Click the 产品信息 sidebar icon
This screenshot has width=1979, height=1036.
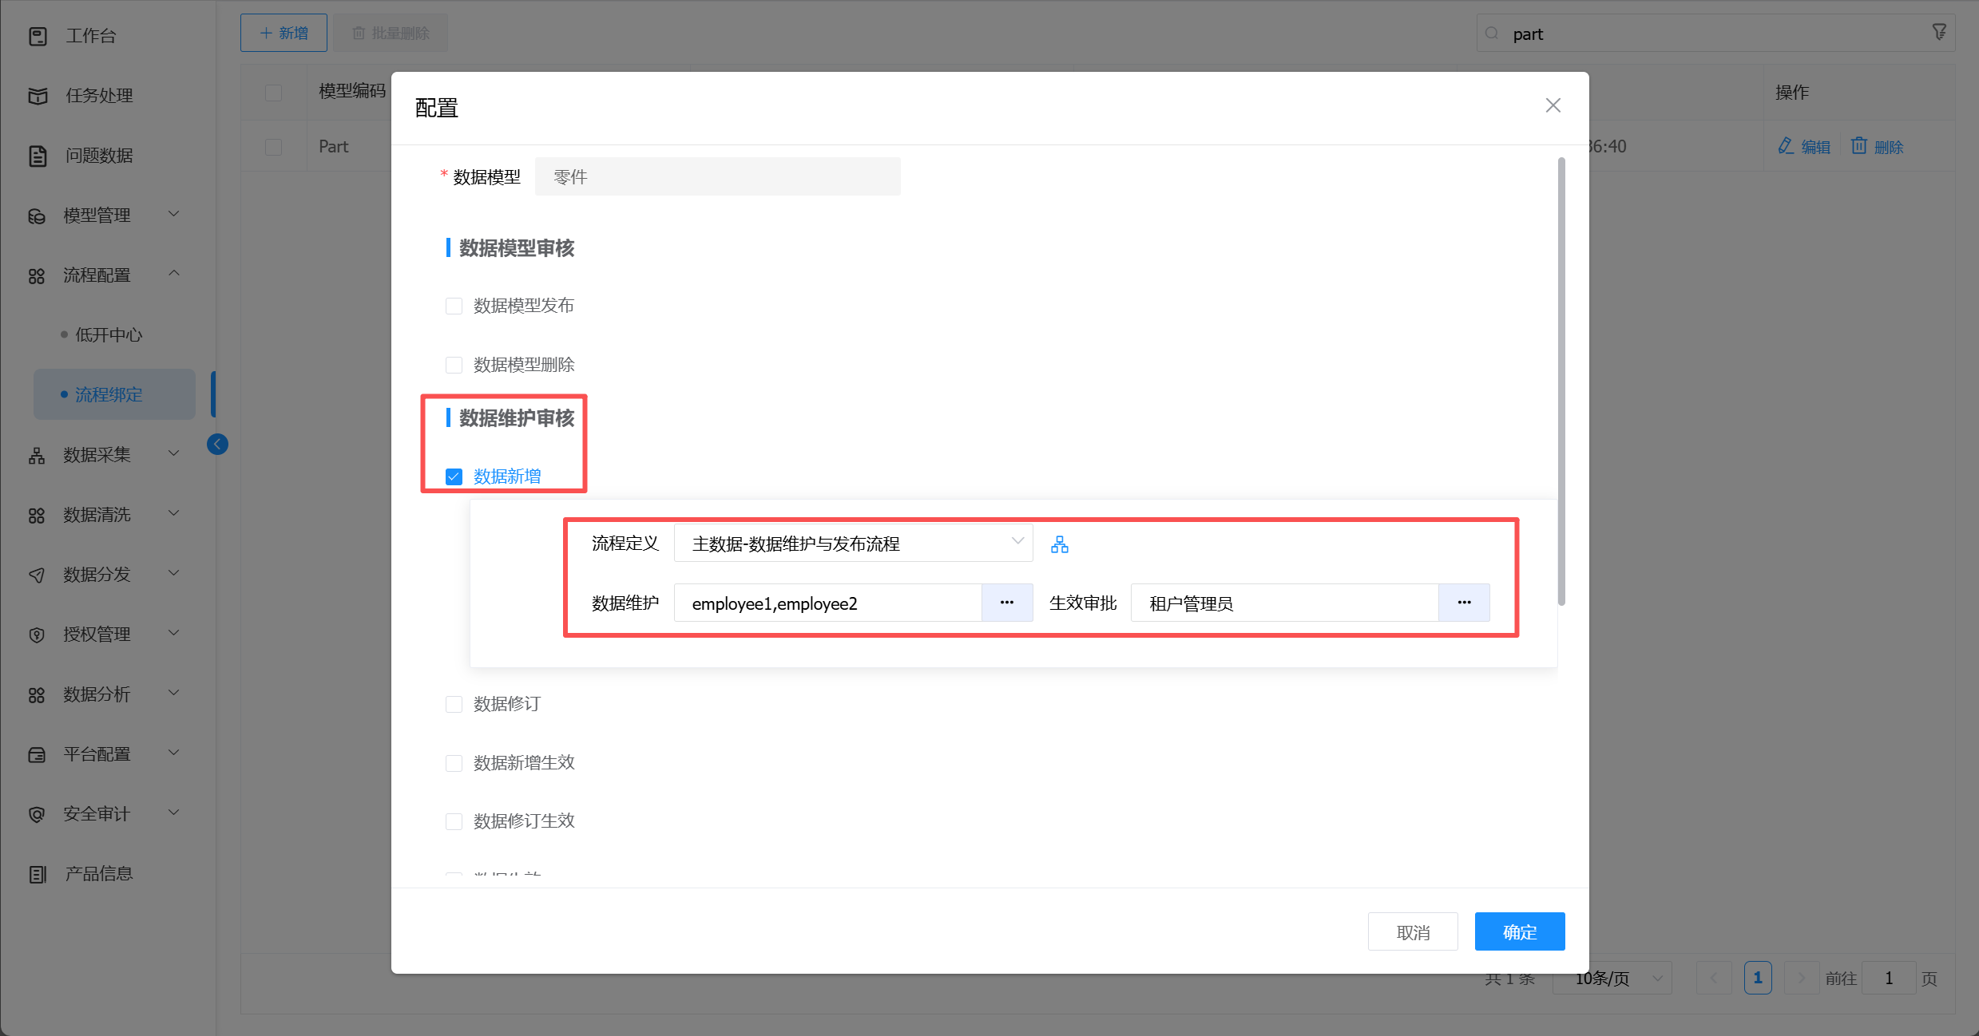point(38,874)
